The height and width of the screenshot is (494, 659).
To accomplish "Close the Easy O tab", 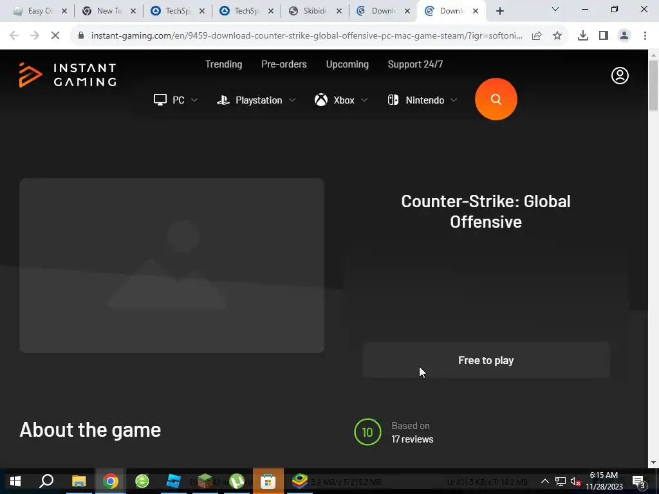I will (64, 12).
